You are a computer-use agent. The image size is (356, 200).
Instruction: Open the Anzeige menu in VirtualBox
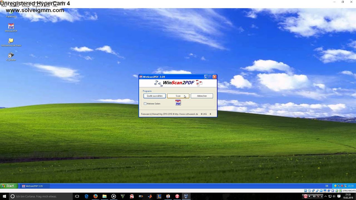coord(26,6)
